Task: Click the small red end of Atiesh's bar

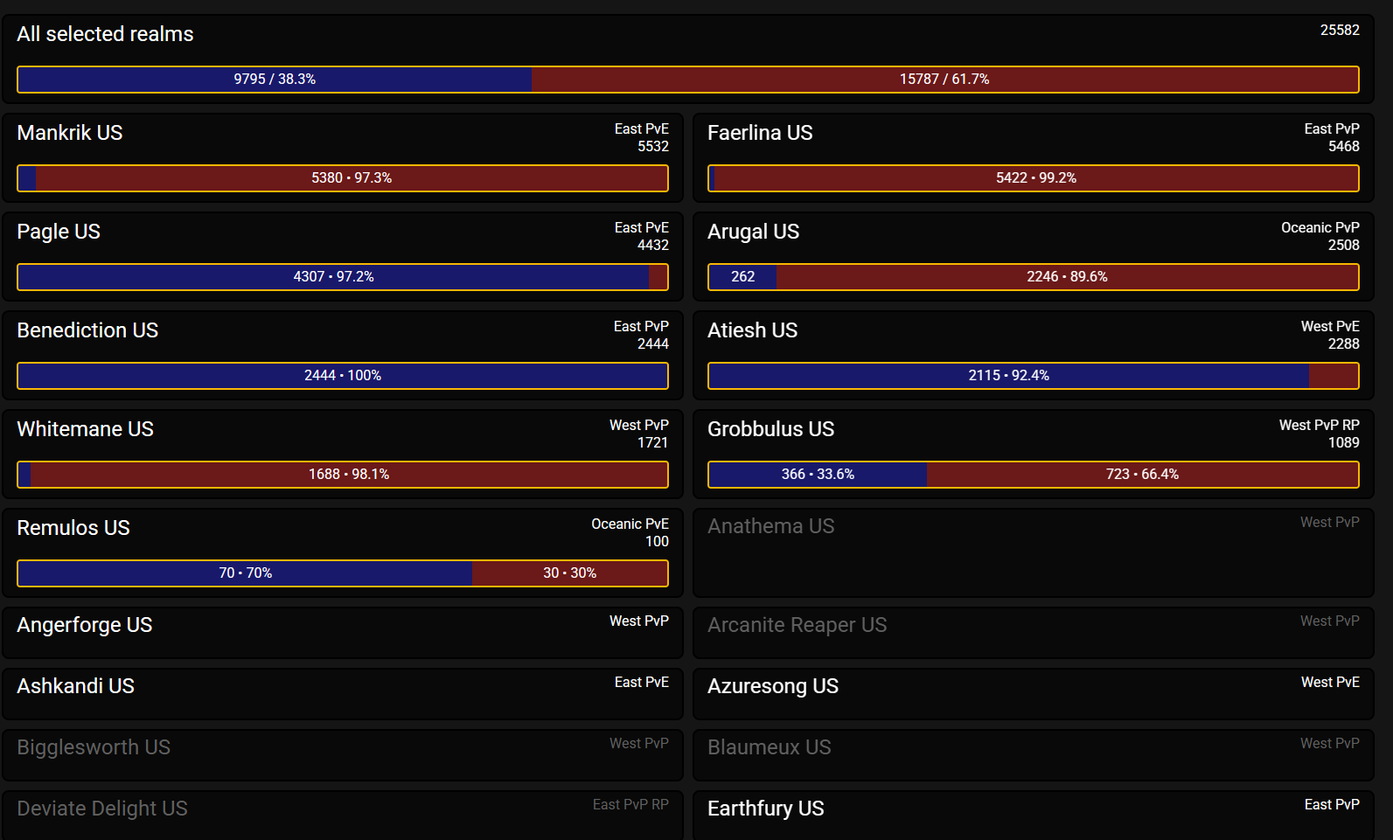Action: pos(1334,376)
